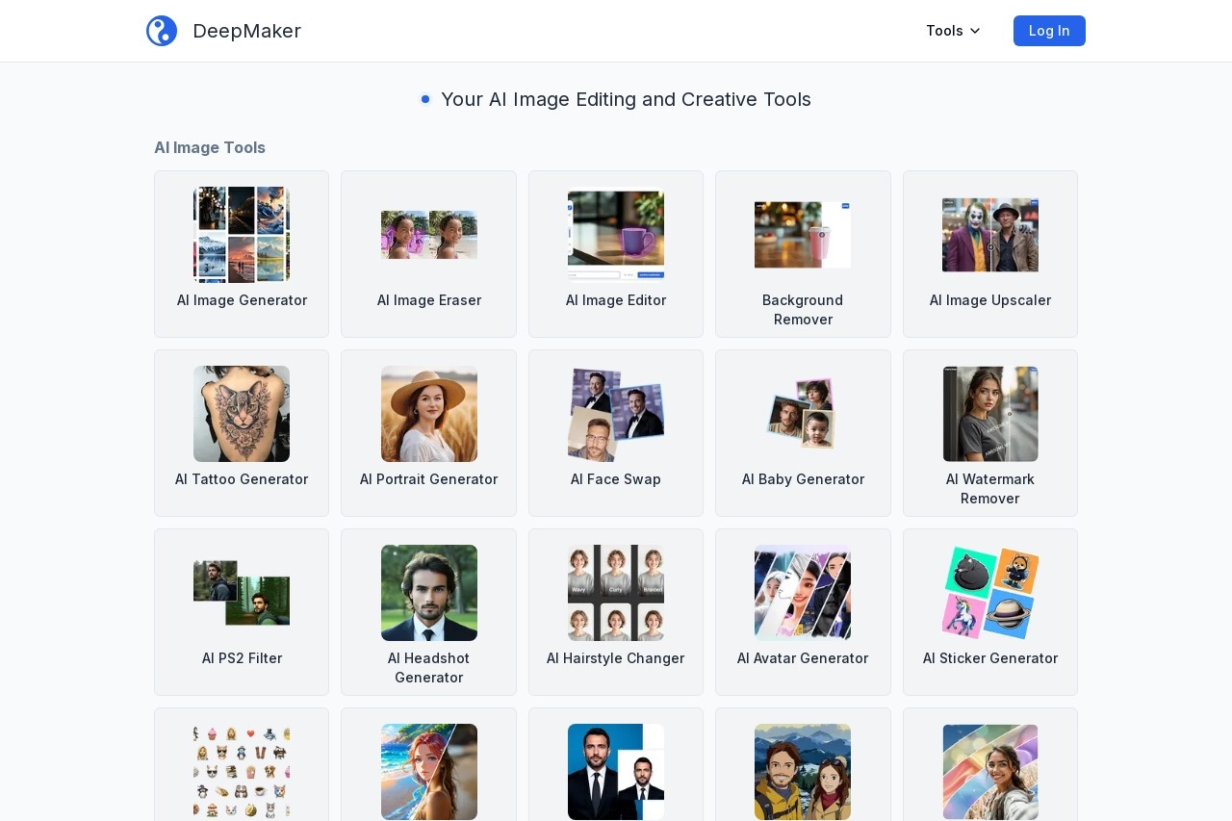Open AI Tattoo Generator cat tattoo image

(242, 414)
